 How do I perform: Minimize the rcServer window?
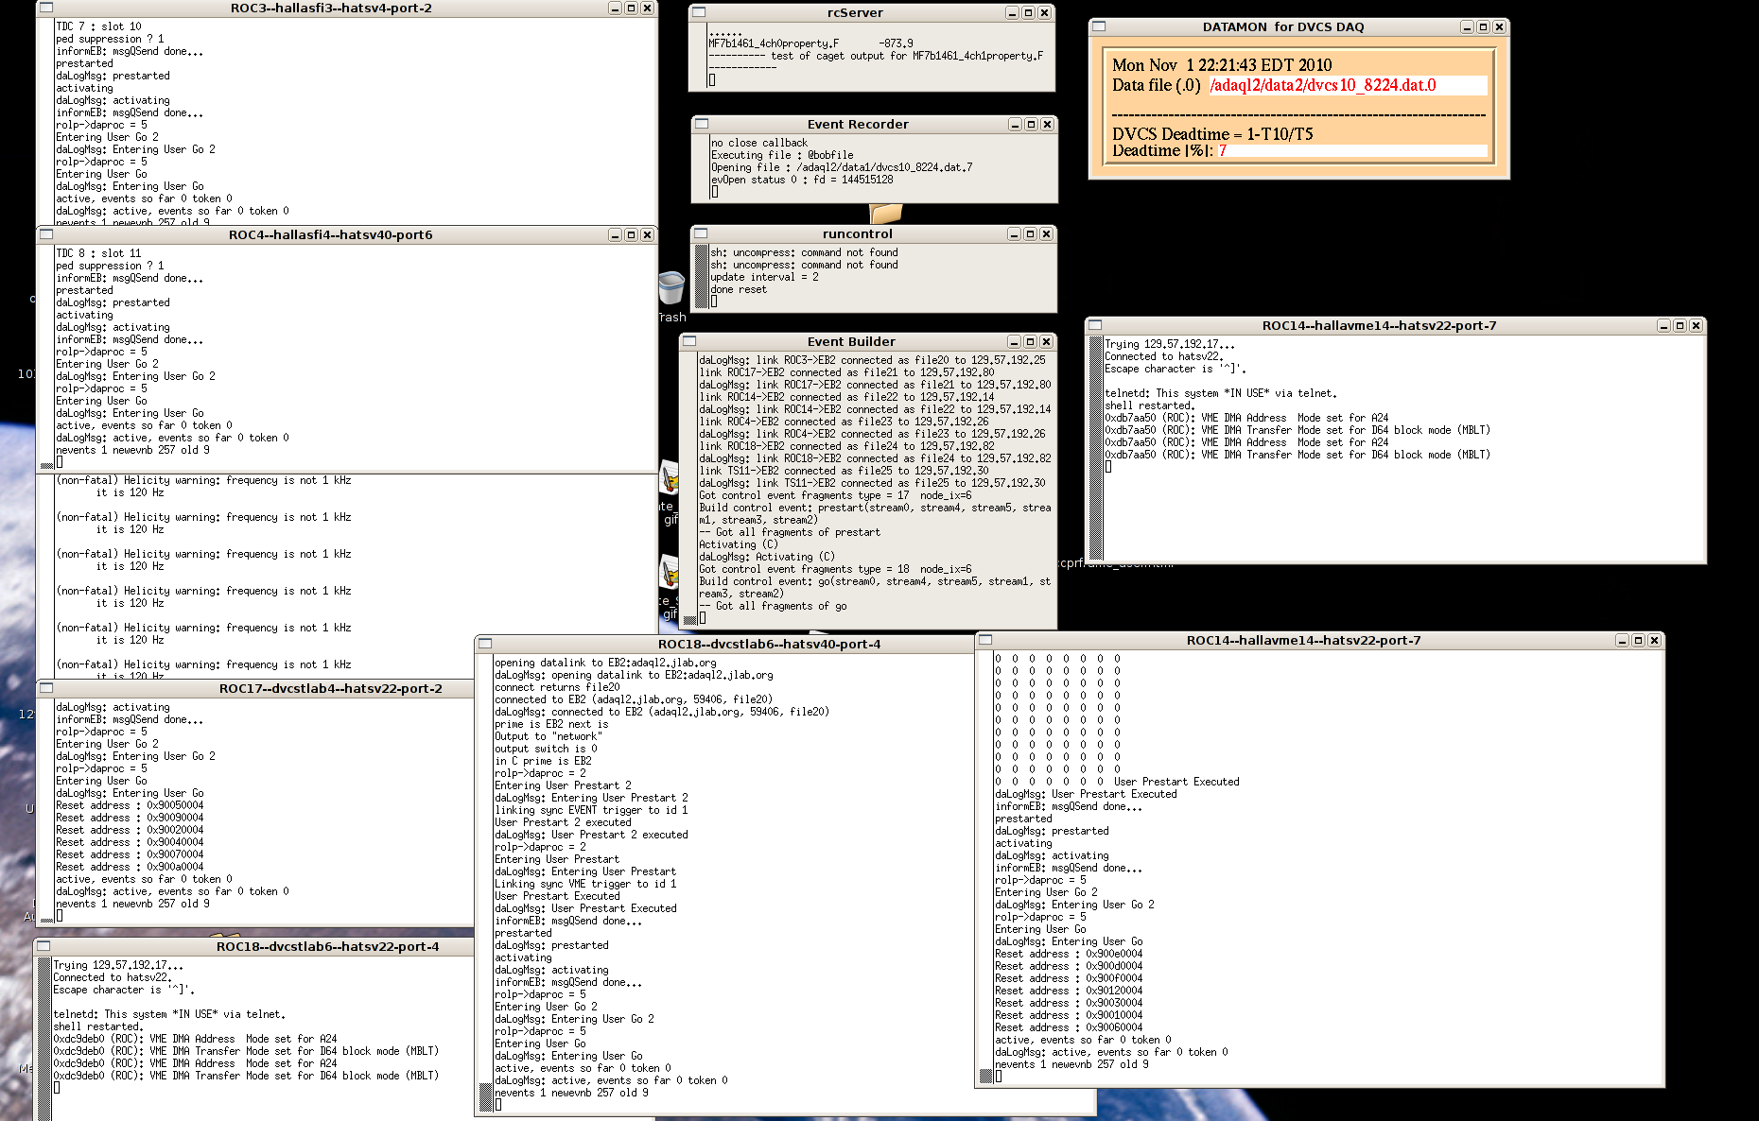pyautogui.click(x=1012, y=12)
